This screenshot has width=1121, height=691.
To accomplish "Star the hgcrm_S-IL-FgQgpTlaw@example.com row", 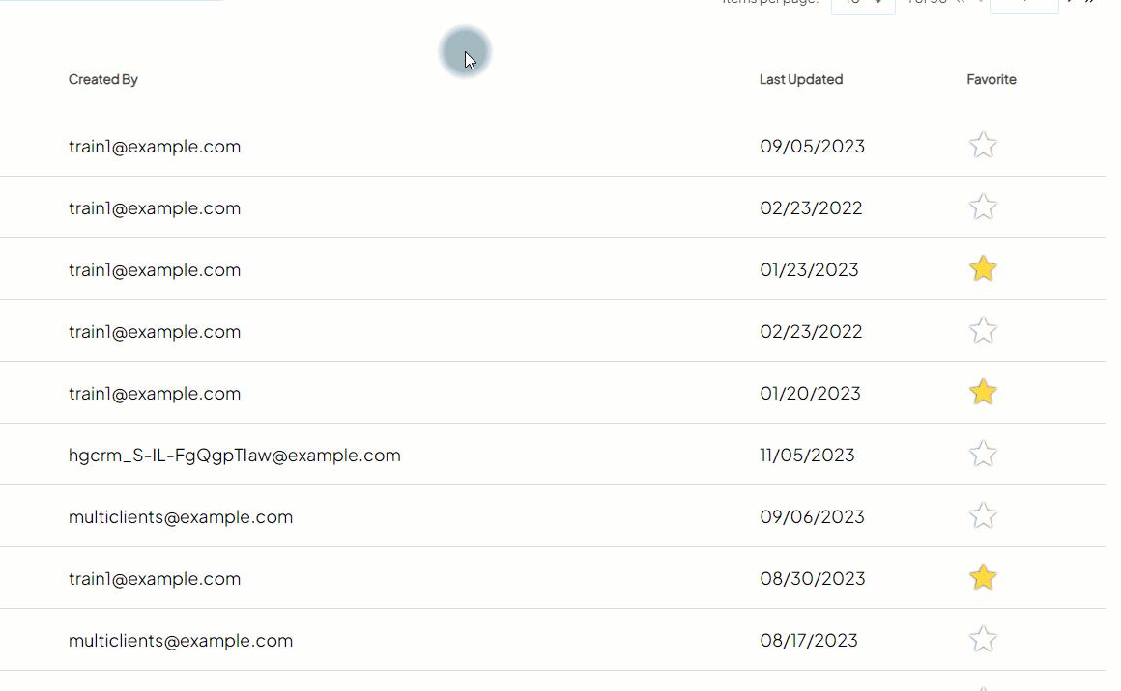I will [983, 455].
